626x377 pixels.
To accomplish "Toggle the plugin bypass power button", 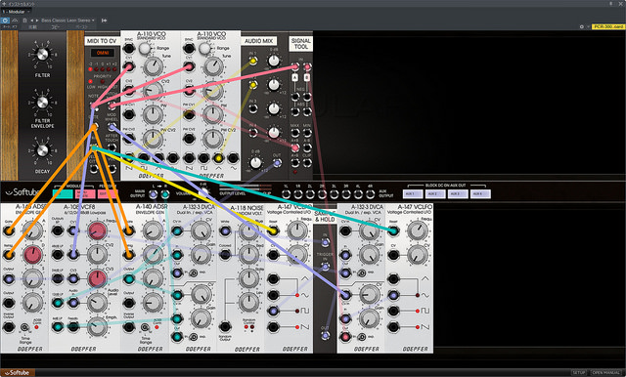I will [5, 21].
